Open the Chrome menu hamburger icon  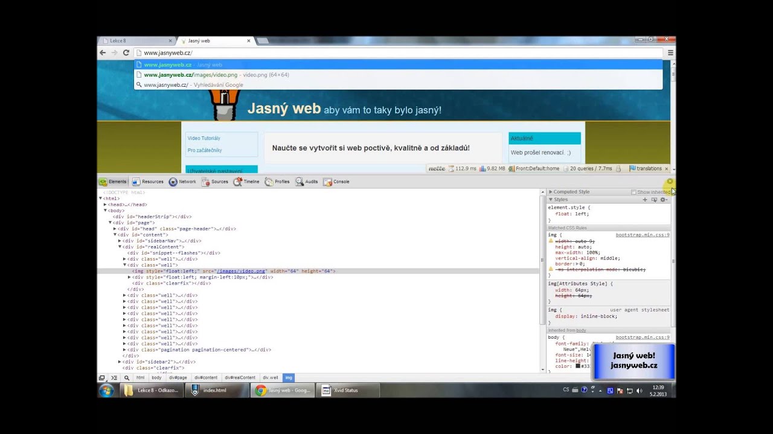670,52
